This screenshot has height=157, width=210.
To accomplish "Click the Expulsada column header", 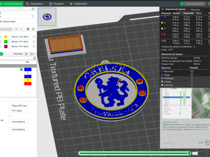I will tap(189, 13).
